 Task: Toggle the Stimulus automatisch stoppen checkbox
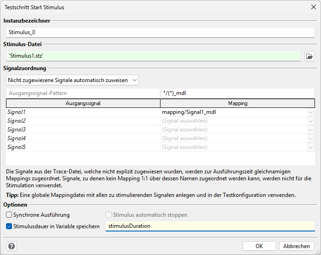pyautogui.click(x=108, y=215)
